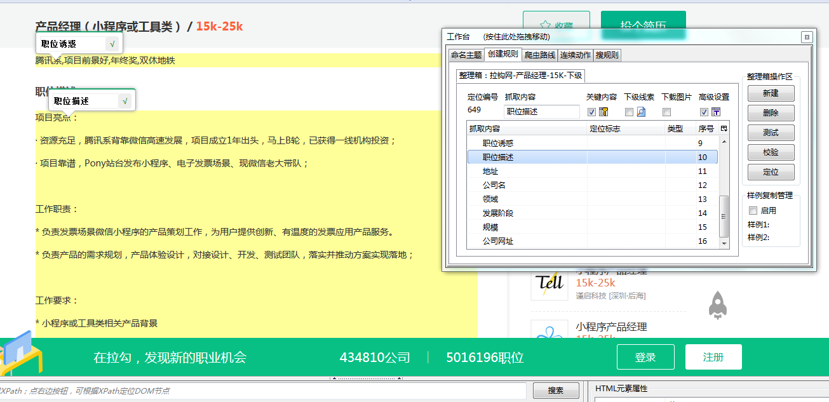Click the column chooser icon right of 序号
Screen dimensions: 829x402
(x=724, y=129)
